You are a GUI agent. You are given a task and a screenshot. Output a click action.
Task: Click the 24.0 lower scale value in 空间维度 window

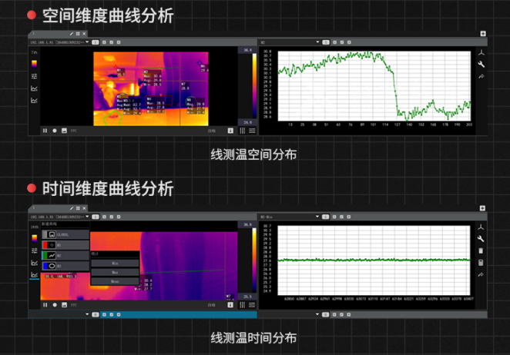248,122
